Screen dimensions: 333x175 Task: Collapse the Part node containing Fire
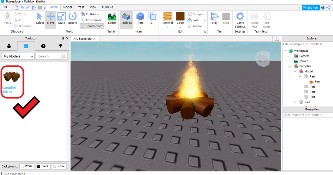pyautogui.click(x=300, y=76)
